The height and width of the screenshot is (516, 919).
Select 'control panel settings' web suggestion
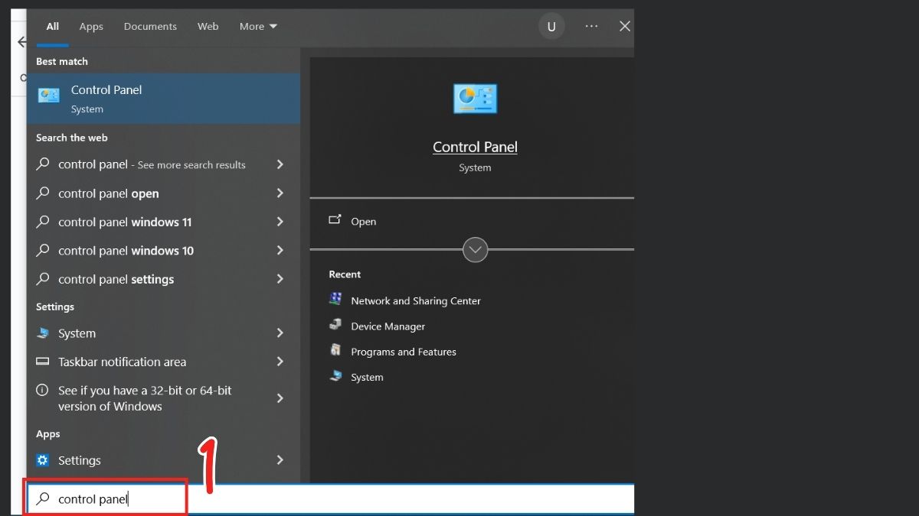pyautogui.click(x=163, y=279)
